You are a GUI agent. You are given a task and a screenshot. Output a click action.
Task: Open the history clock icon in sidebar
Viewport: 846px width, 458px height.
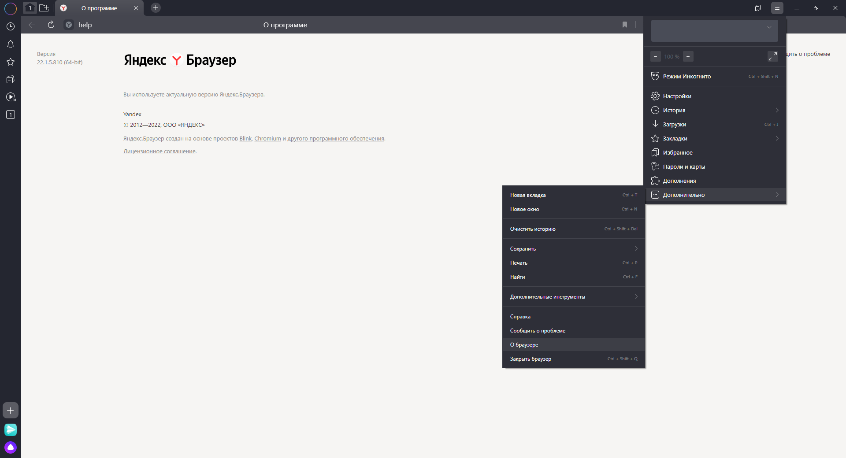[x=11, y=26]
